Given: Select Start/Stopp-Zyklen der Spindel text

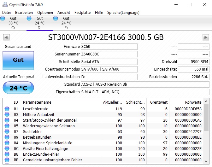Looking at the screenshot, I should coord(50,120).
